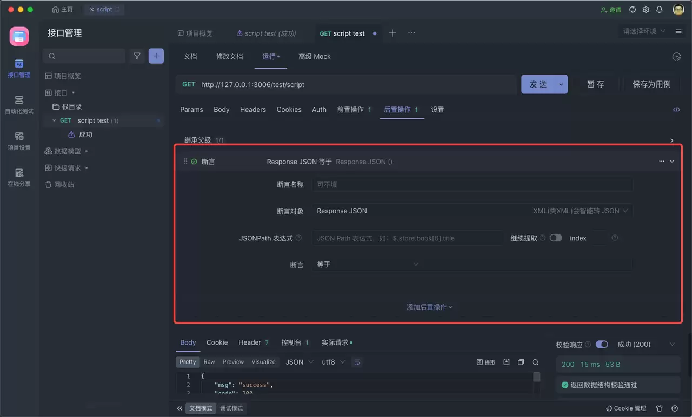
Task: Open the 发送 button dropdown arrow
Action: pos(561,84)
